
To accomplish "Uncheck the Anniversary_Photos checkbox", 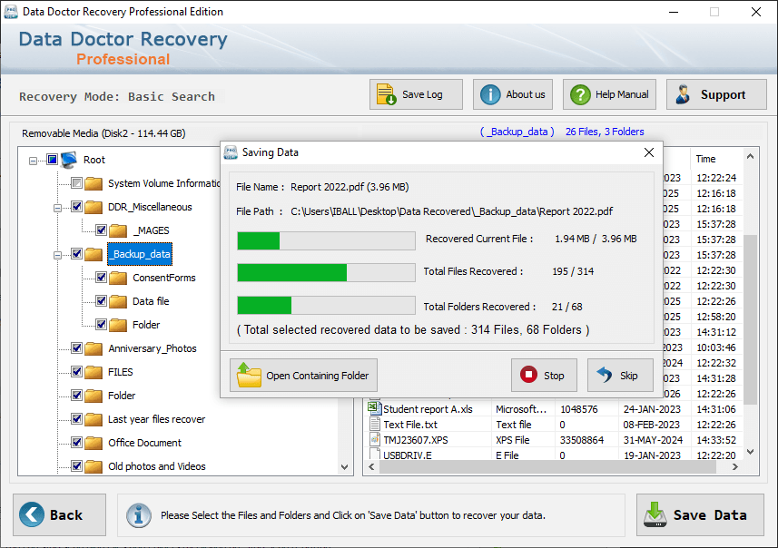I will 76,347.
